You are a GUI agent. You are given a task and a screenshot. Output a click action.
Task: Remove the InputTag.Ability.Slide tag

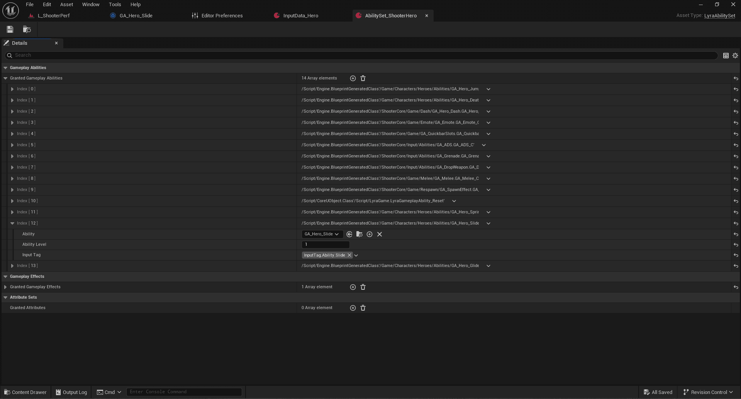click(349, 255)
